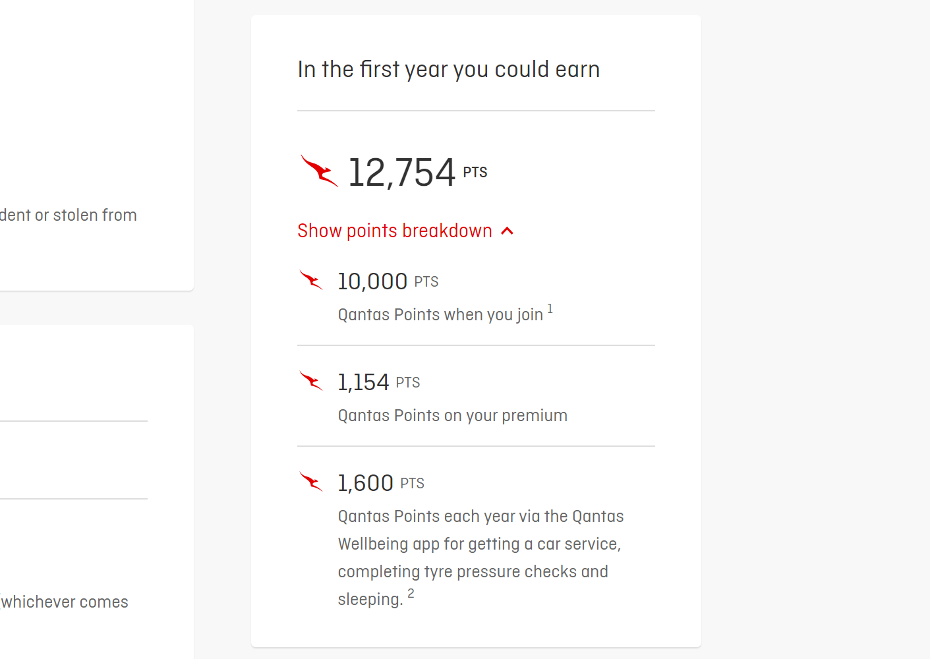Click footnote 2 after the sleeping description
The height and width of the screenshot is (659, 930).
(411, 594)
